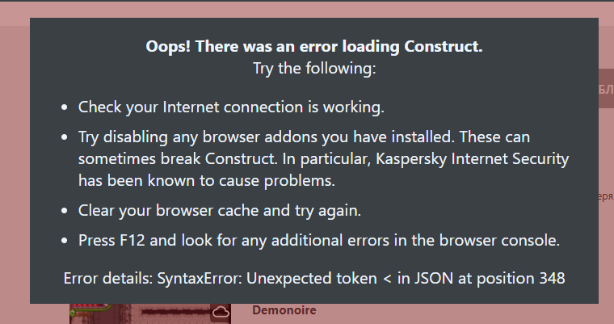614x324 pixels.
Task: Click the 'Press F12 and look' instruction line
Action: click(x=319, y=240)
